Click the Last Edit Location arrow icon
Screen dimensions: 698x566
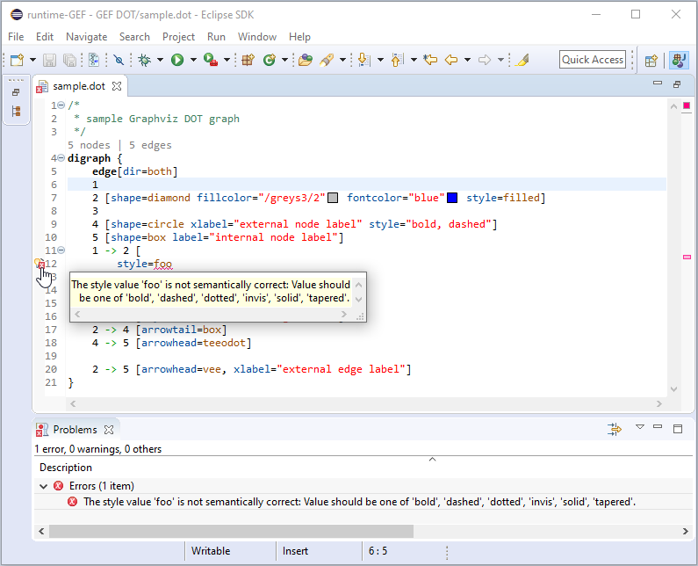[x=429, y=60]
